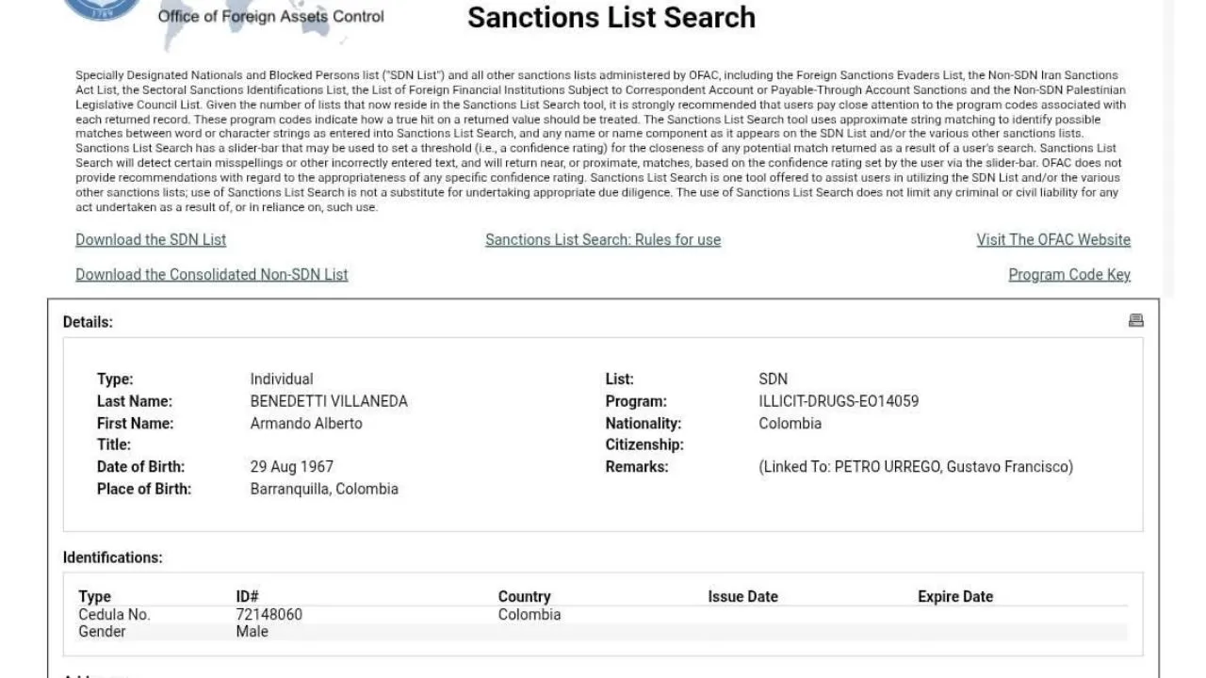The width and height of the screenshot is (1206, 678).
Task: Click the Date of Birth value 29 Aug 1967
Action: pyautogui.click(x=291, y=467)
